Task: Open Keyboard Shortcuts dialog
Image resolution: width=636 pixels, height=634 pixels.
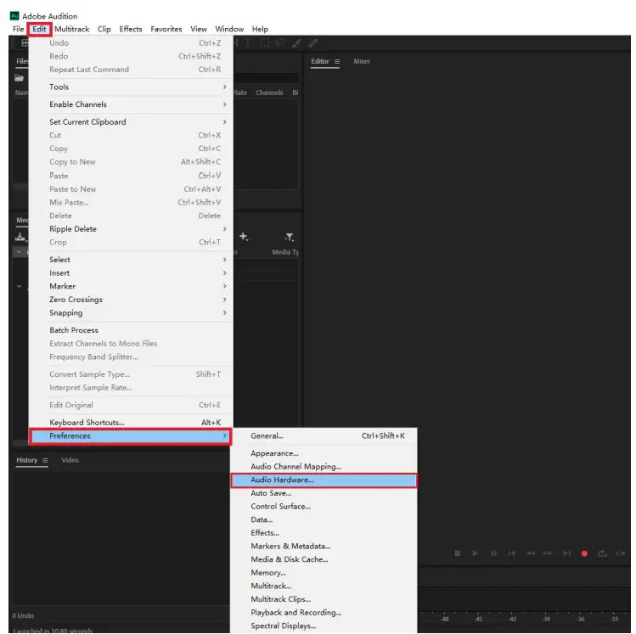Action: point(131,423)
